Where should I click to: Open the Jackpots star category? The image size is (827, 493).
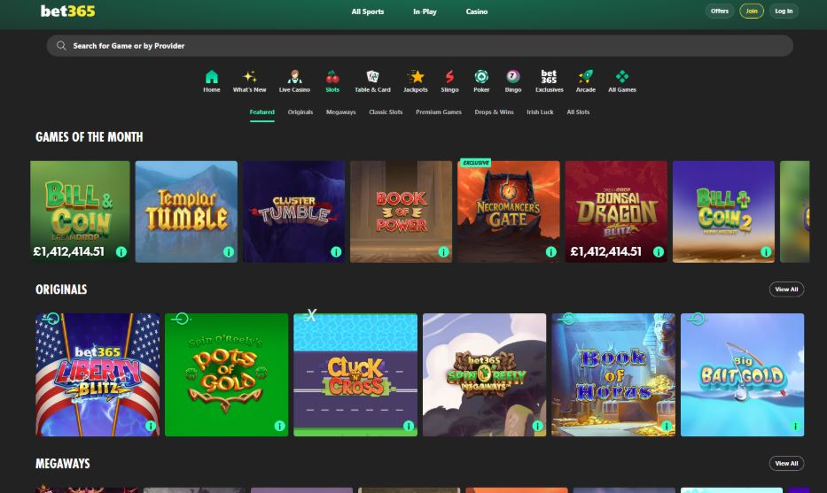click(416, 81)
